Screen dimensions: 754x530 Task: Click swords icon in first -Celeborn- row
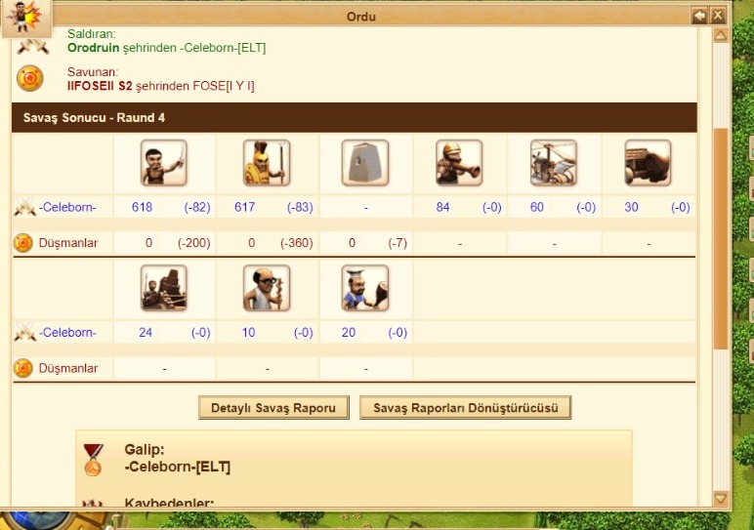point(24,207)
